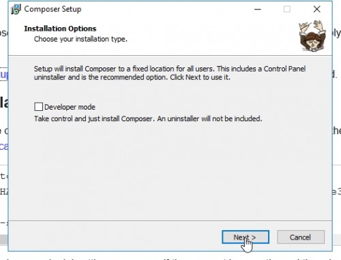Click the Composer Setup title text

[53, 9]
